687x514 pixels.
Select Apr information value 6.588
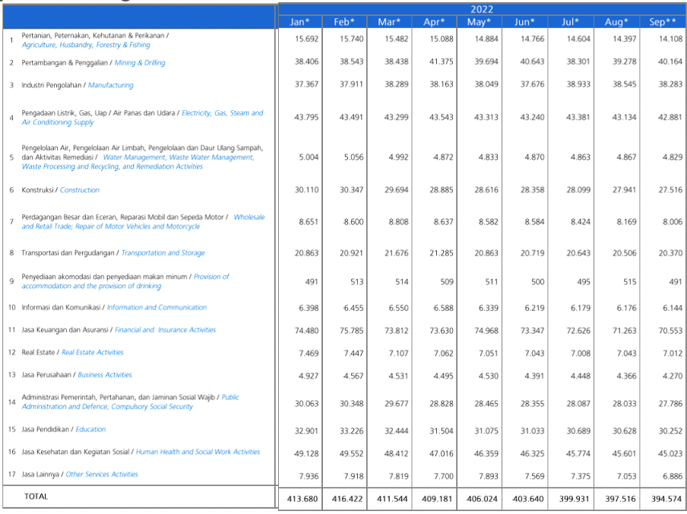point(443,308)
